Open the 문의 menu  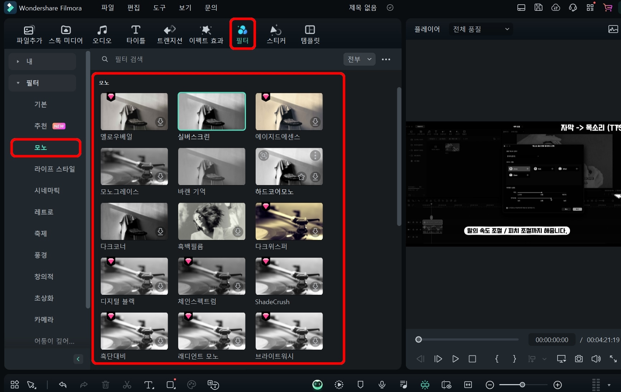[211, 8]
